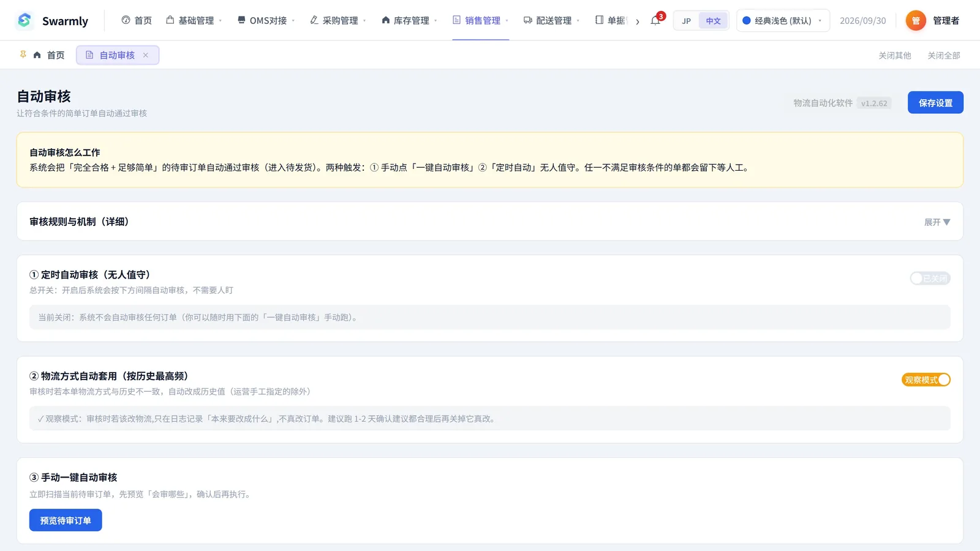Click the 2026/09/30 date text
This screenshot has height=551, width=980.
point(862,21)
